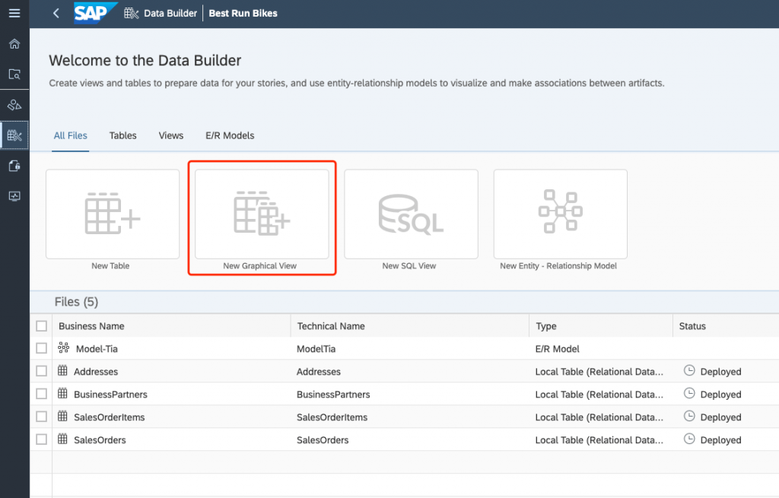This screenshot has height=498, width=779.
Task: Open the SalesOrderItems business name entry
Action: (x=110, y=417)
